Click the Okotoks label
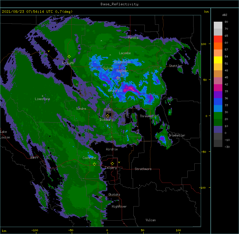 pyautogui.click(x=114, y=195)
